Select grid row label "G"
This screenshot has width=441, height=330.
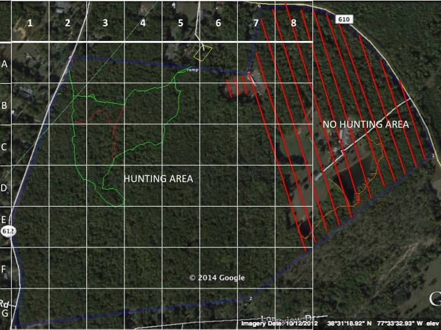(4, 313)
